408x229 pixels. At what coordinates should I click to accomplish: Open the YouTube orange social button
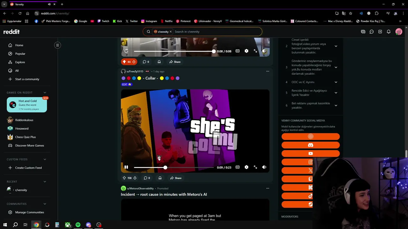[310, 154]
